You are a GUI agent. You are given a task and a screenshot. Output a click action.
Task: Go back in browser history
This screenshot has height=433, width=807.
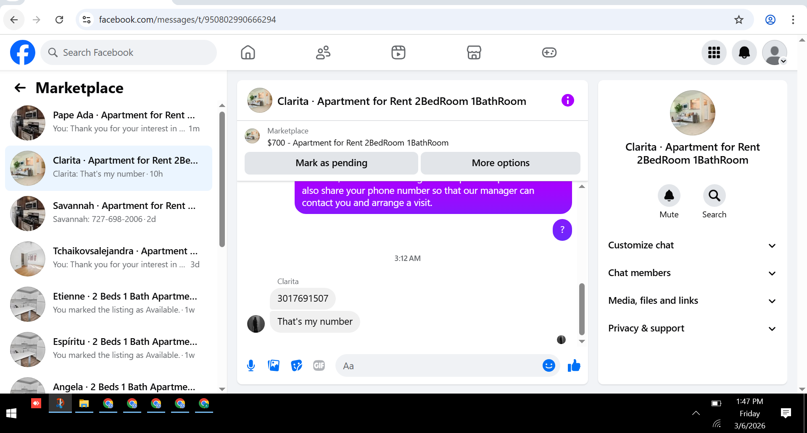14,20
